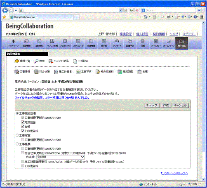Click the page scrollbar up arrow
Screen dimensions: 207x188
(203, 23)
